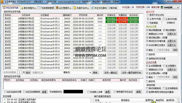
Task: Uncheck the 测试清理数据 option
Action: (x=147, y=30)
